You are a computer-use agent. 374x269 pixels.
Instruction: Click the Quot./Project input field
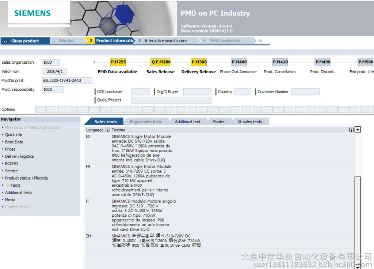[171, 100]
